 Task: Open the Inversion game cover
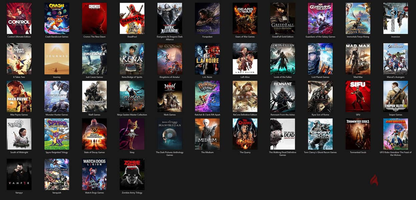pyautogui.click(x=396, y=18)
